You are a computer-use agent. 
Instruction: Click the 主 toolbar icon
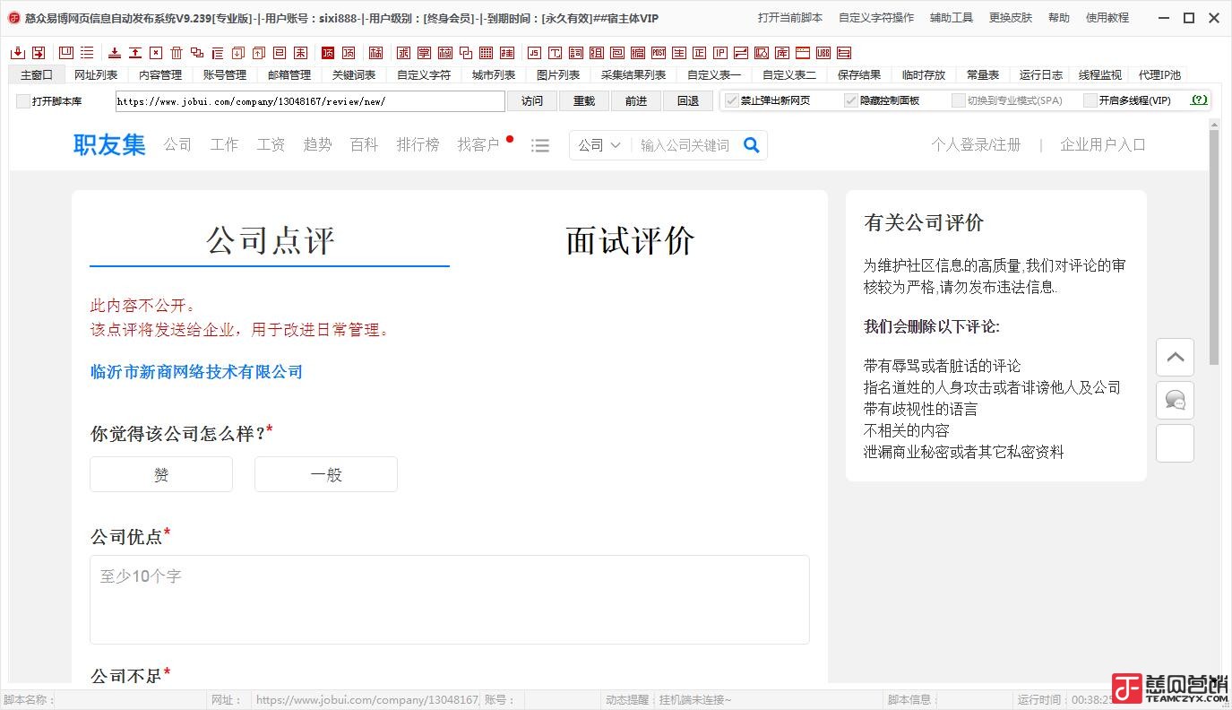[x=678, y=53]
